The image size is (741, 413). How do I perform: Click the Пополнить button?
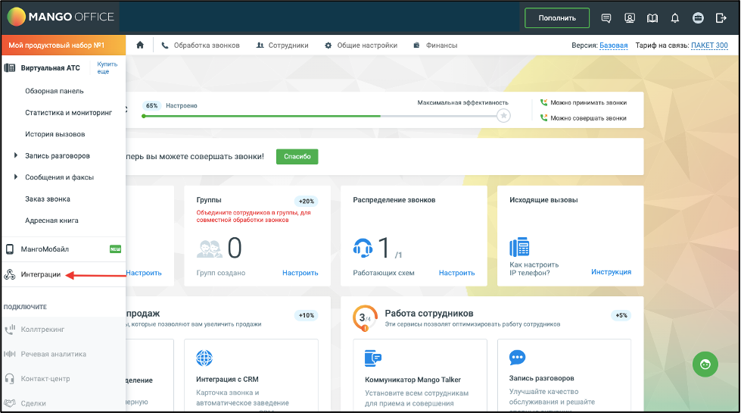pos(557,18)
